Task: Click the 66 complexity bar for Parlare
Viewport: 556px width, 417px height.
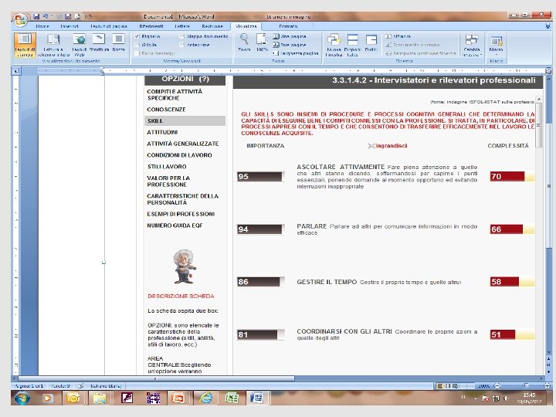Action: 512,229
